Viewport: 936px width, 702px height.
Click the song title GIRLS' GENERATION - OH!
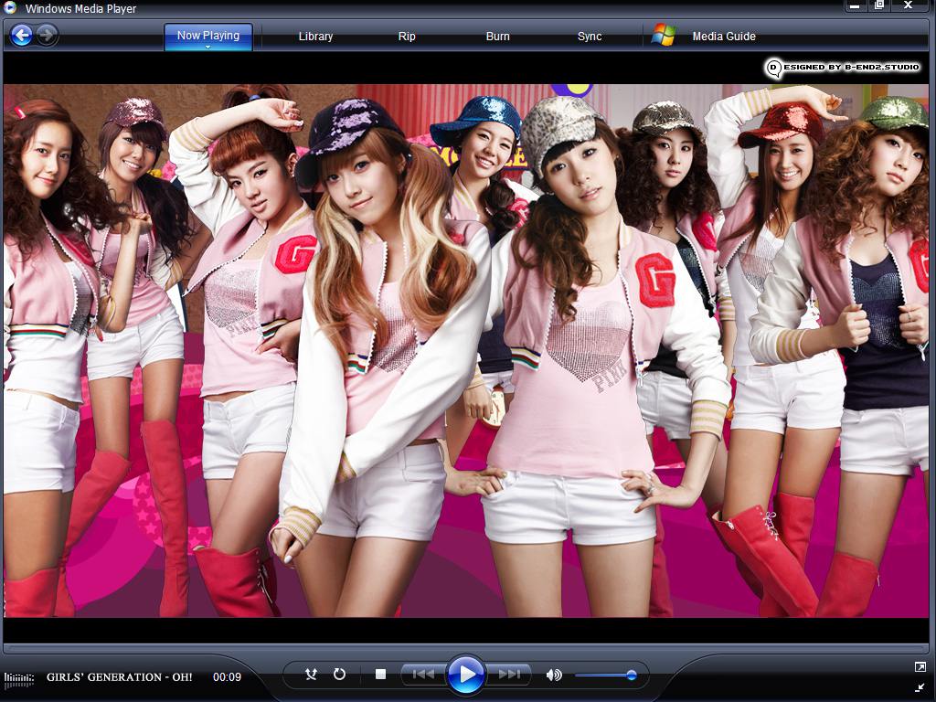tap(120, 677)
